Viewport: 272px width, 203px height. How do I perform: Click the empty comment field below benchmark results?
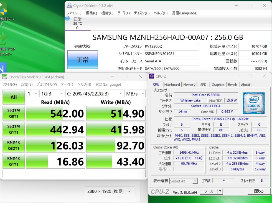point(74,174)
